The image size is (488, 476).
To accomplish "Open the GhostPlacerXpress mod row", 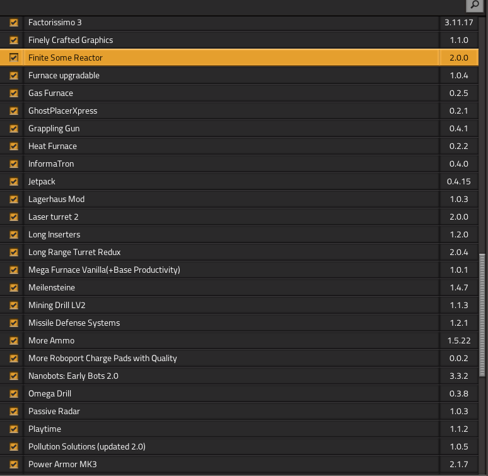I will pyautogui.click(x=63, y=111).
